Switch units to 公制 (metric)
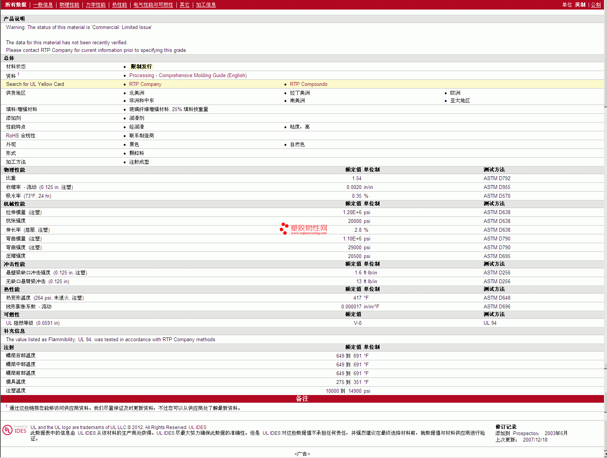Image resolution: width=607 pixels, height=458 pixels. click(596, 5)
